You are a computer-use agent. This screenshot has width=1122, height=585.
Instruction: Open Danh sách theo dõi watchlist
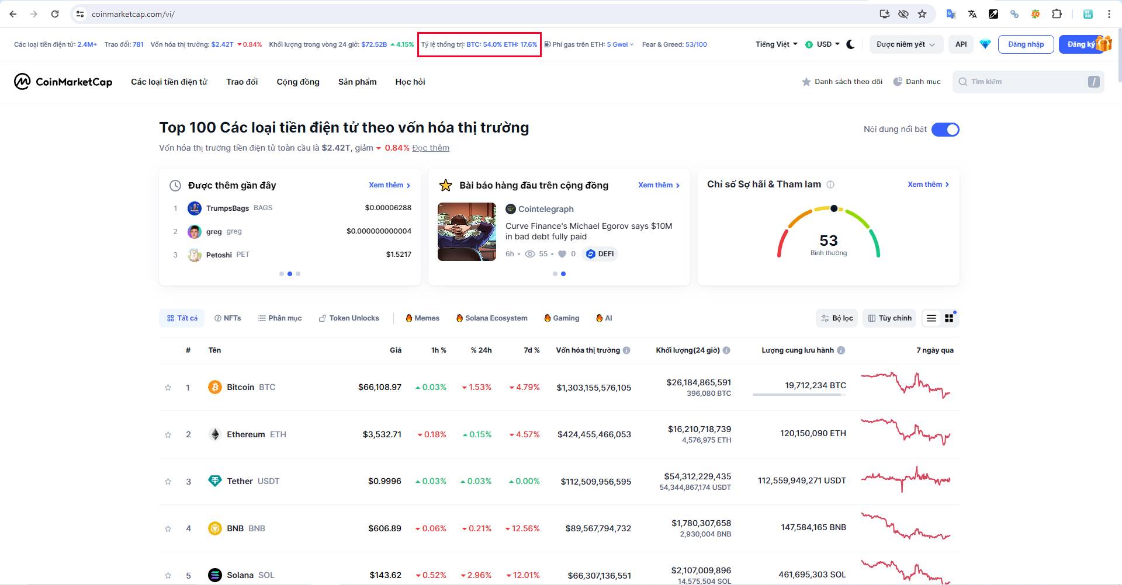(x=842, y=82)
